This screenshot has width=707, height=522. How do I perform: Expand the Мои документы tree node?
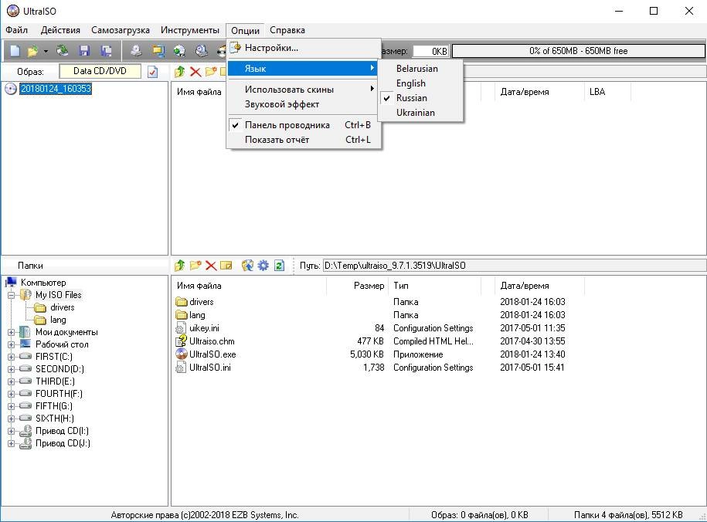pyautogui.click(x=12, y=332)
